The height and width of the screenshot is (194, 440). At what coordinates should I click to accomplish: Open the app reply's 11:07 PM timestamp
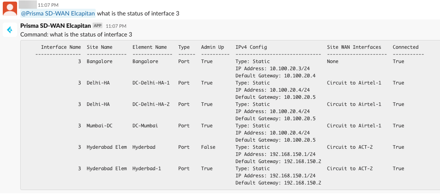click(116, 26)
